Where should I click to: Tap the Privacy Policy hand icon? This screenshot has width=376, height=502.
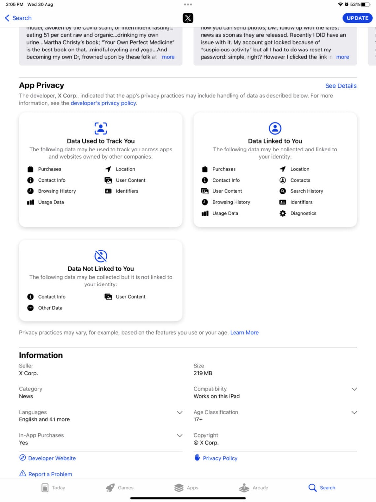click(197, 457)
